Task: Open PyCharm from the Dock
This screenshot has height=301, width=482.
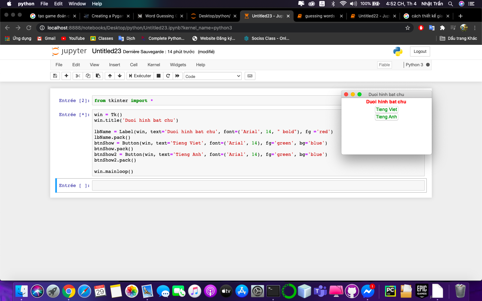Action: click(x=390, y=291)
